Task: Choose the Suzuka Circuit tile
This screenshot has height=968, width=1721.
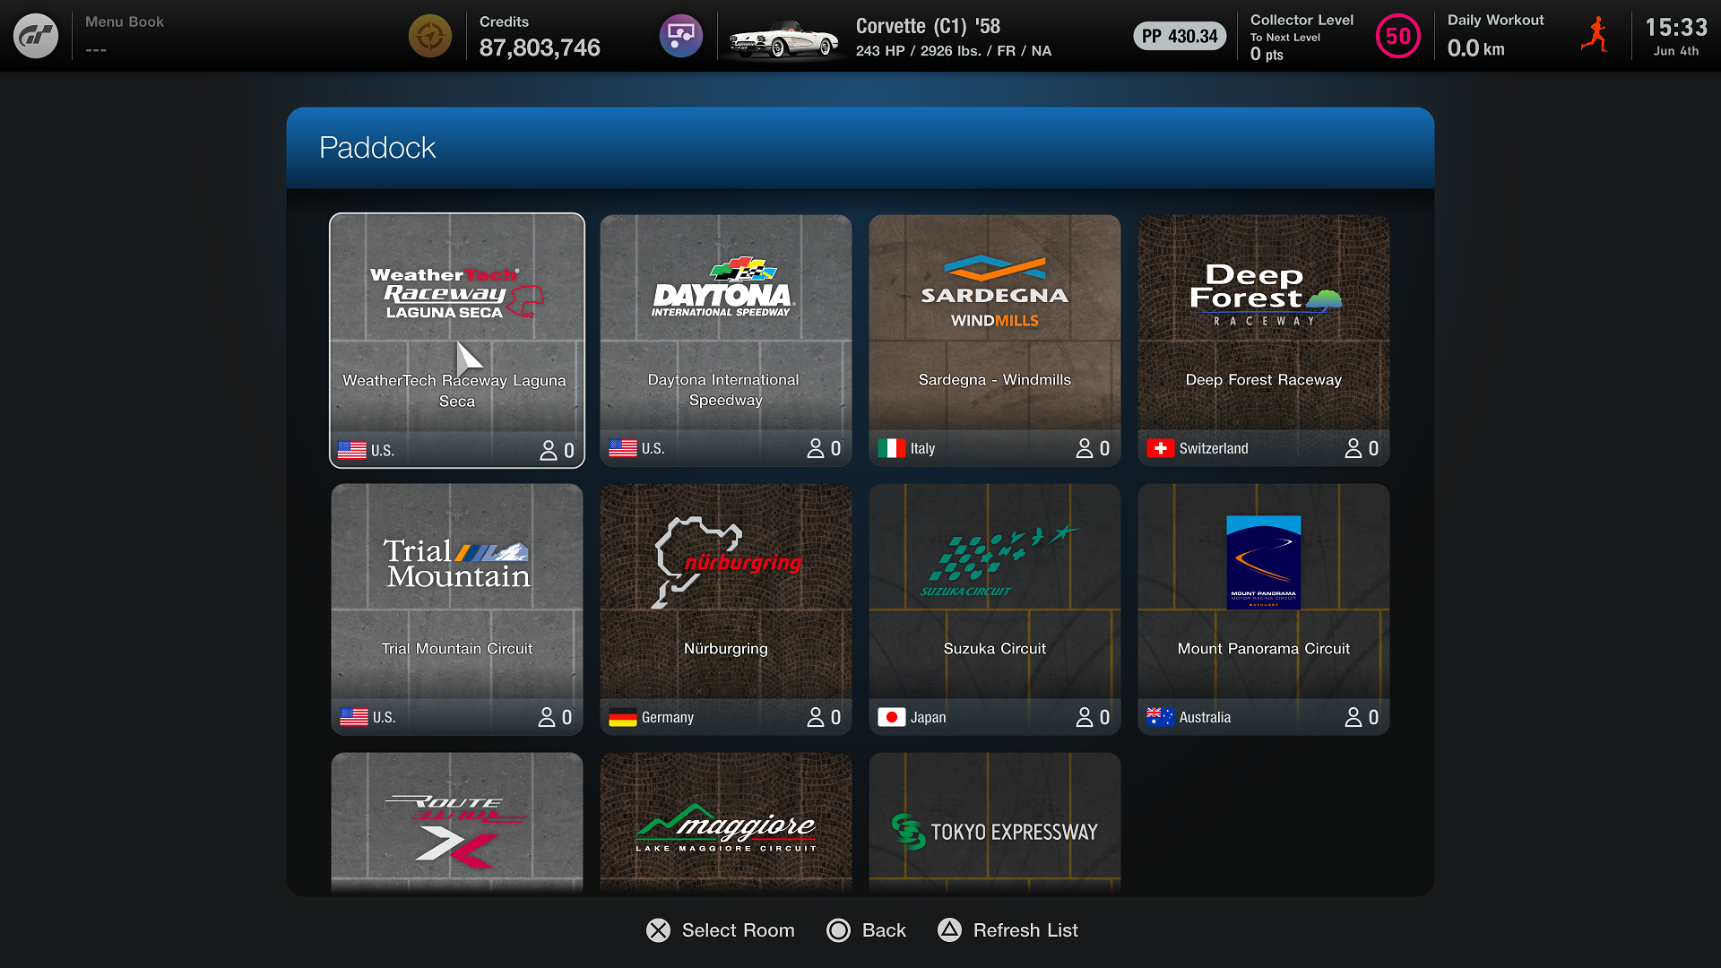Action: point(995,609)
